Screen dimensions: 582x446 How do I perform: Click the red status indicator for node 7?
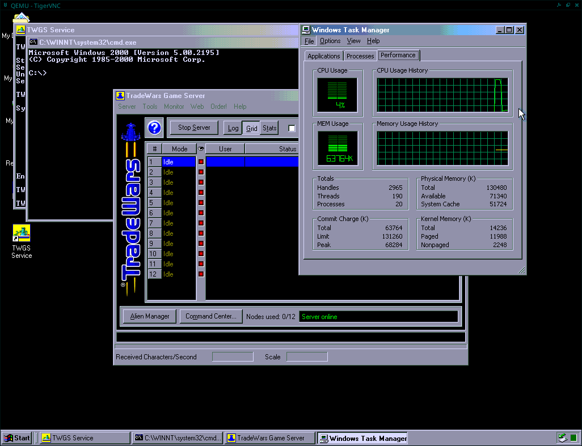[x=201, y=223]
